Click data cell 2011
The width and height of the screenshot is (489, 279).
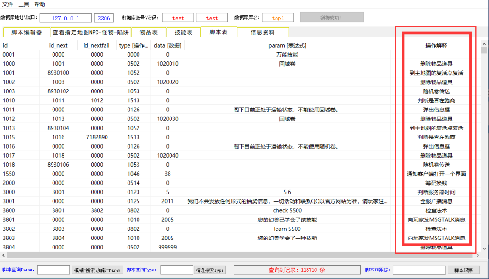click(x=168, y=201)
